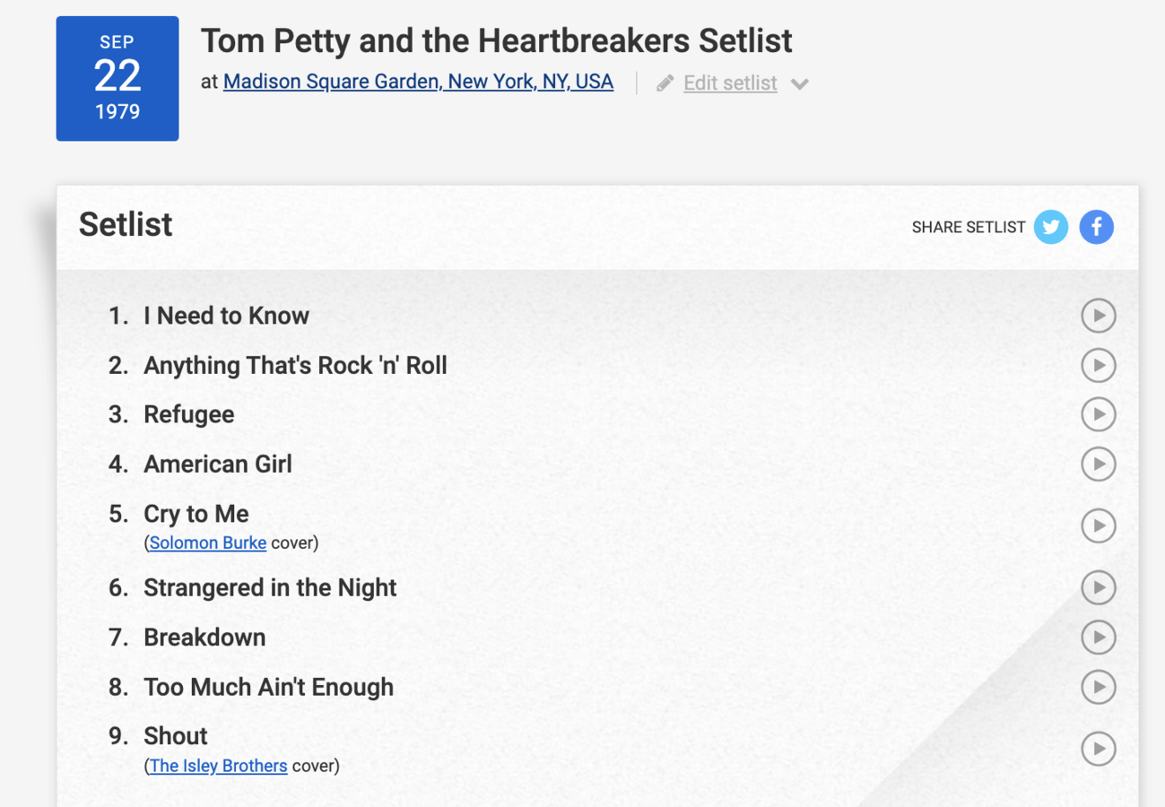Select the song title "American Girl"
1165x807 pixels.
coord(217,464)
